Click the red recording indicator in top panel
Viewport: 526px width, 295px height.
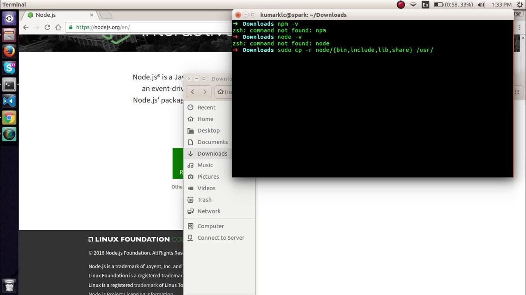click(401, 5)
